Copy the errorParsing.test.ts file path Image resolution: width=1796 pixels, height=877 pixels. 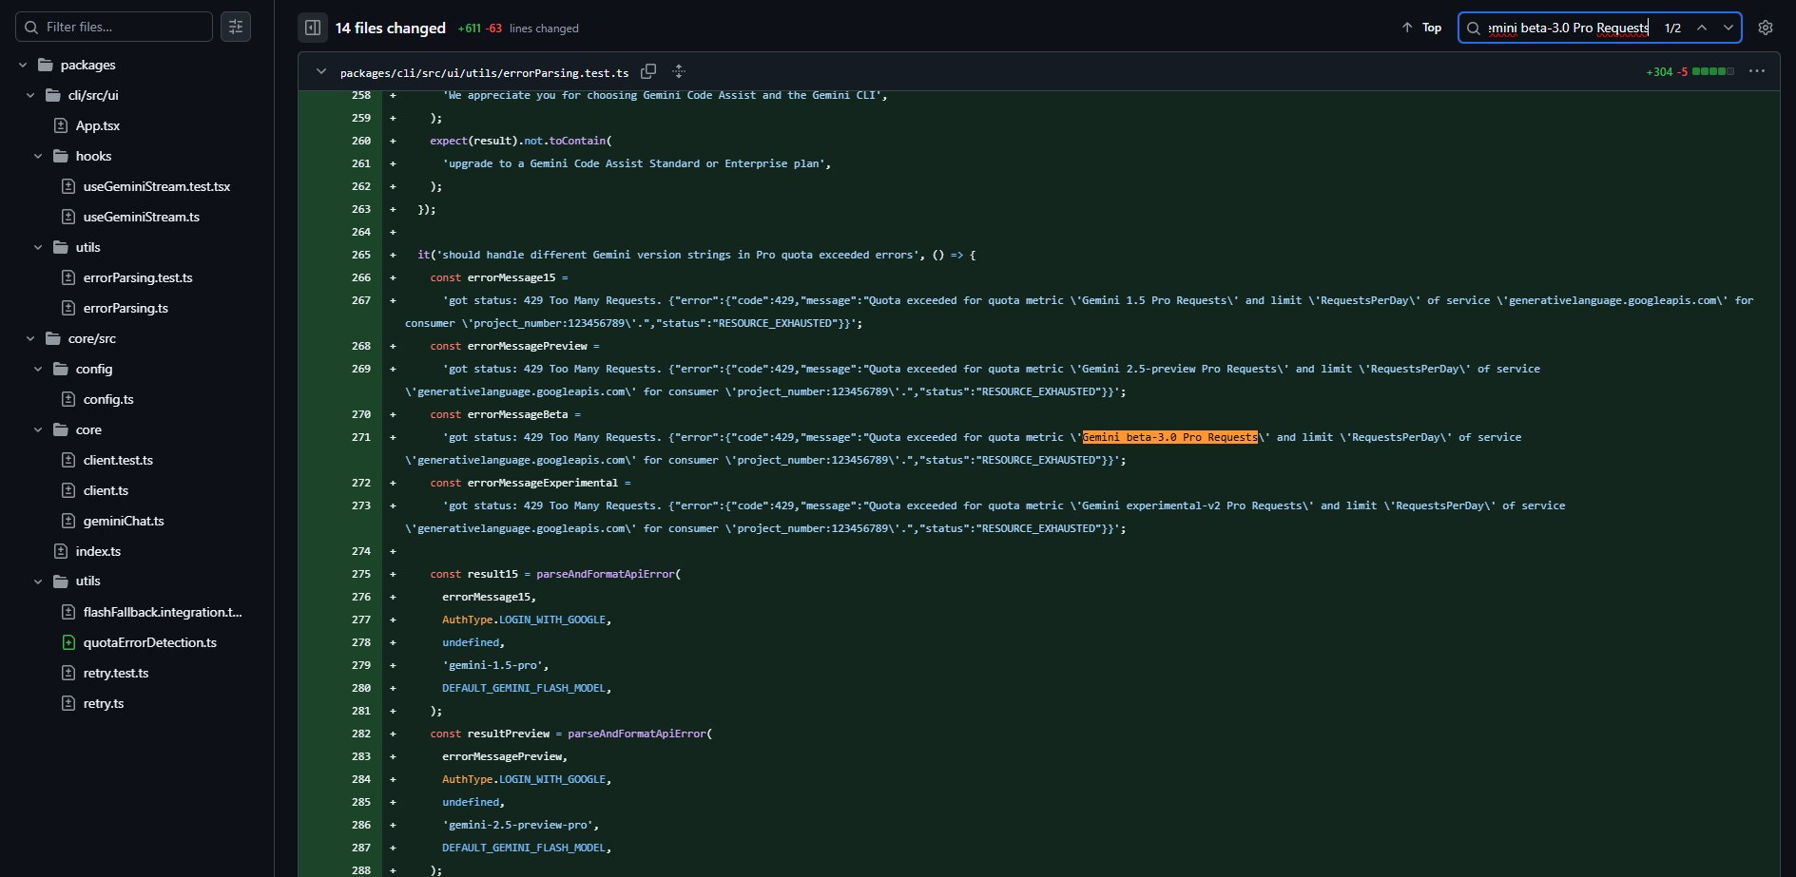click(648, 71)
